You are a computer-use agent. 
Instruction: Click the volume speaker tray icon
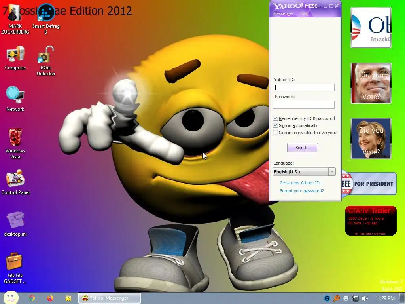pyautogui.click(x=365, y=298)
